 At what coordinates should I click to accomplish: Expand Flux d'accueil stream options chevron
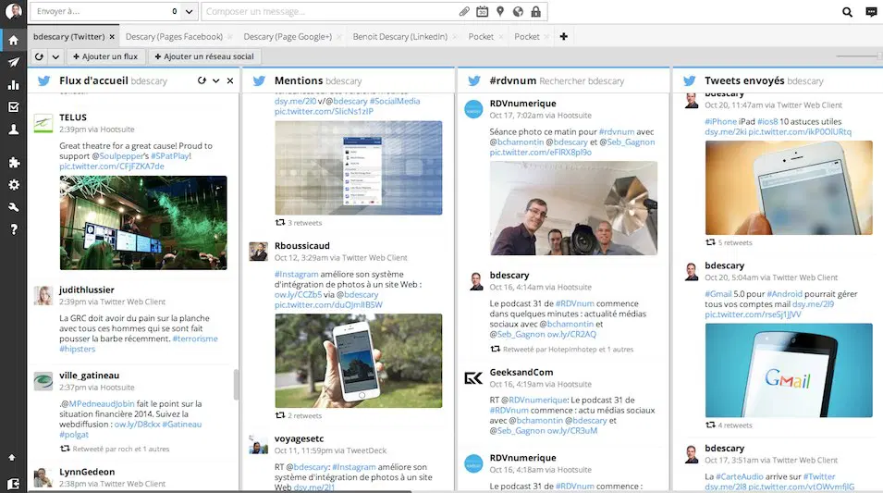point(215,80)
